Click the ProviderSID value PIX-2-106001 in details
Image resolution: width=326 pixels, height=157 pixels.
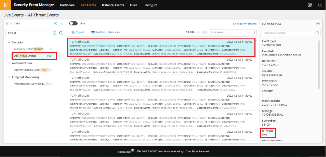point(270,85)
